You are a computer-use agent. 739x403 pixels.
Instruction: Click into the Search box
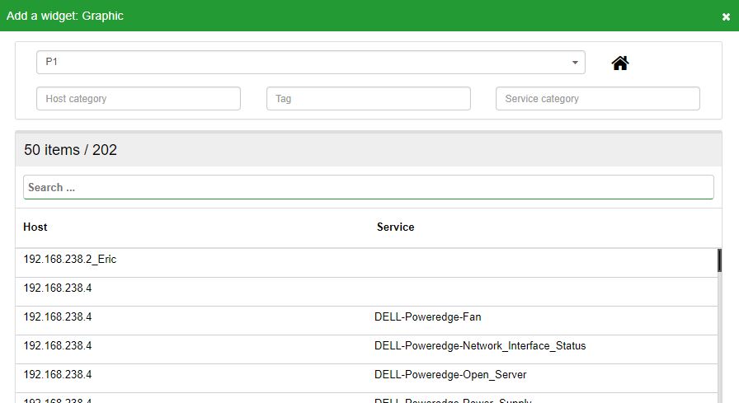coord(369,187)
